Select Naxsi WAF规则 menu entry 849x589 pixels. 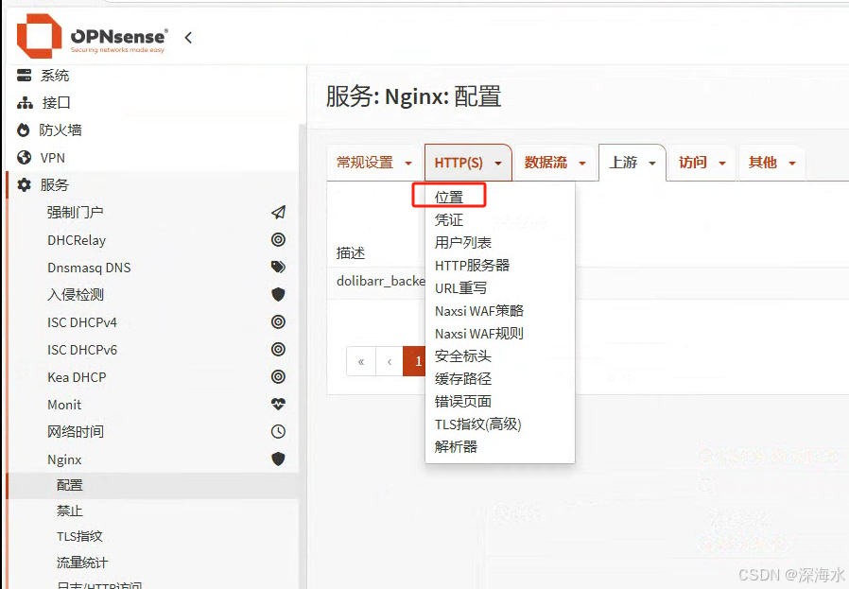(479, 334)
